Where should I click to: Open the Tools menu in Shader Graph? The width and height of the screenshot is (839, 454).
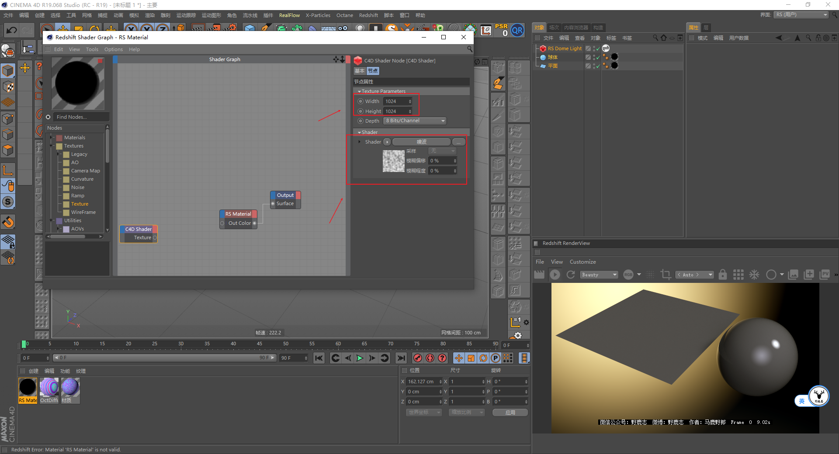click(92, 49)
